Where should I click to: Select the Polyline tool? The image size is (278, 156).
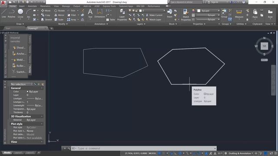11,13
